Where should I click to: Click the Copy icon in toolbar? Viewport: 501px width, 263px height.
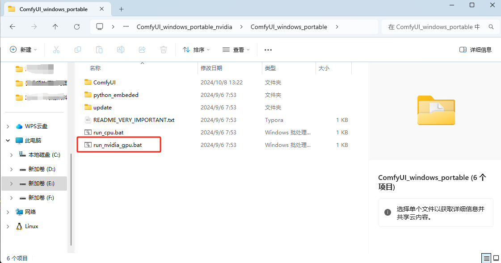(78, 50)
